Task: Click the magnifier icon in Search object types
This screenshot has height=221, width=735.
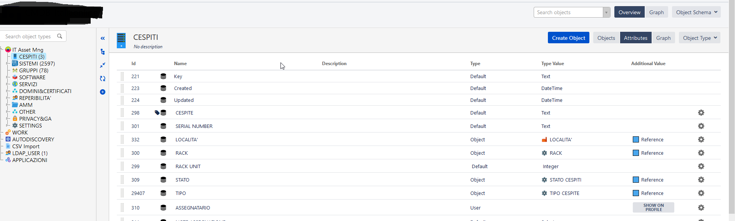Action: [x=60, y=36]
